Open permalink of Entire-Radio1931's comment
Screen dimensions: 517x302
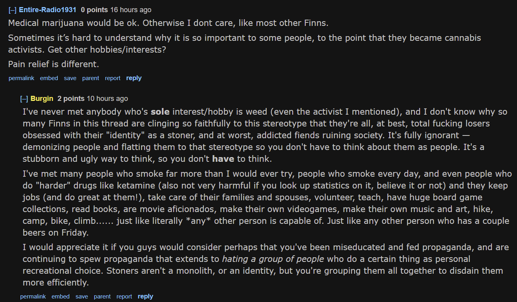[x=21, y=78]
